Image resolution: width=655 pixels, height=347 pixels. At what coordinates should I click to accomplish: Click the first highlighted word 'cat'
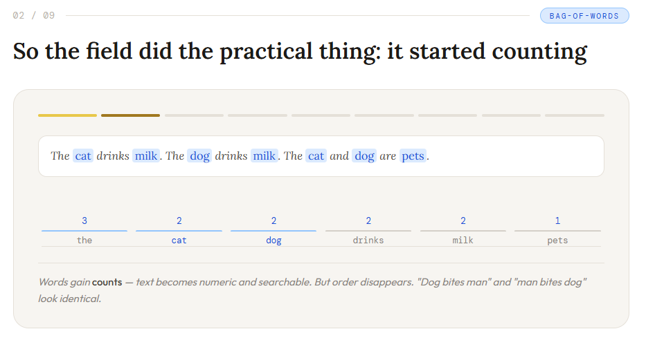pos(82,156)
